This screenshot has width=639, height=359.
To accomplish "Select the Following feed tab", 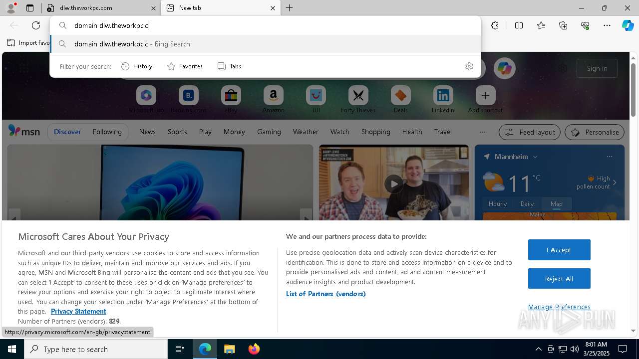I will pyautogui.click(x=107, y=132).
